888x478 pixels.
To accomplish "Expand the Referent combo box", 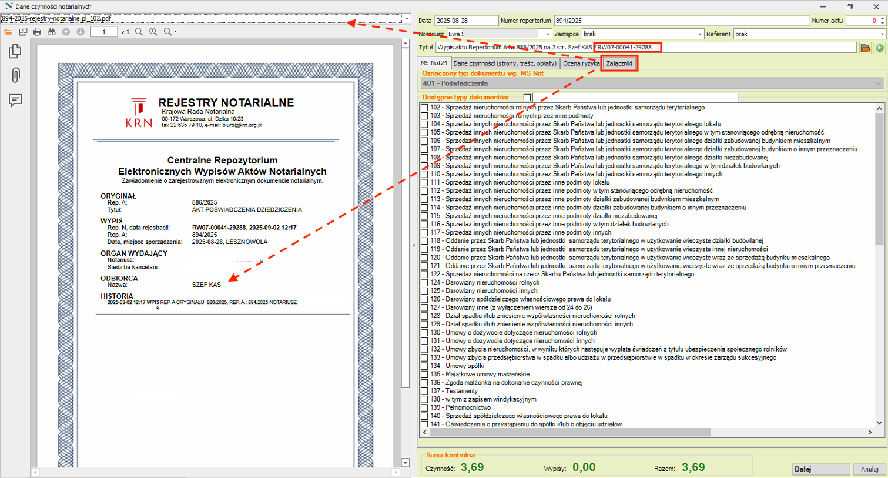I will 882,34.
